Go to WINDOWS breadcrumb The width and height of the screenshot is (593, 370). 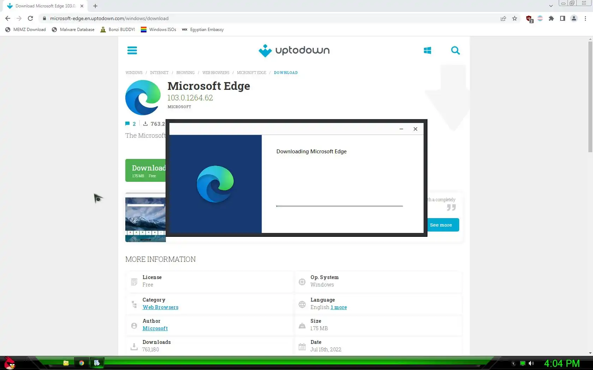point(134,73)
